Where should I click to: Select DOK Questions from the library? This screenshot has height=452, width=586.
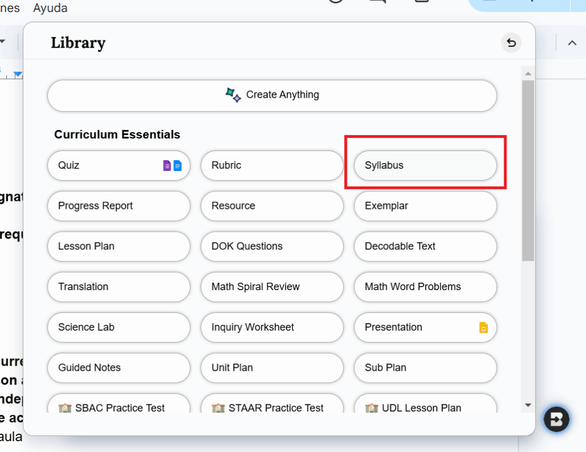272,246
